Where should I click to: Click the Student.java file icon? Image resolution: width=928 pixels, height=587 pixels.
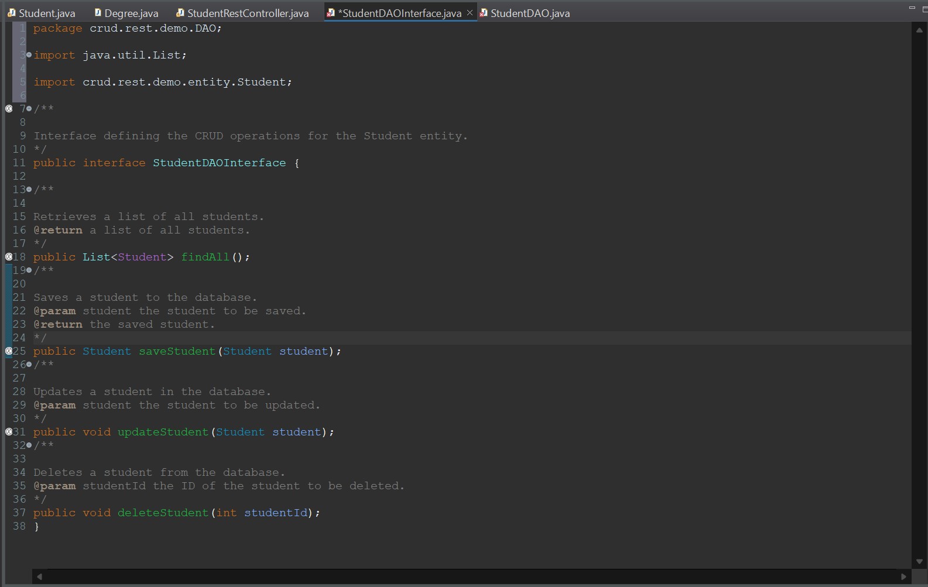click(x=12, y=12)
